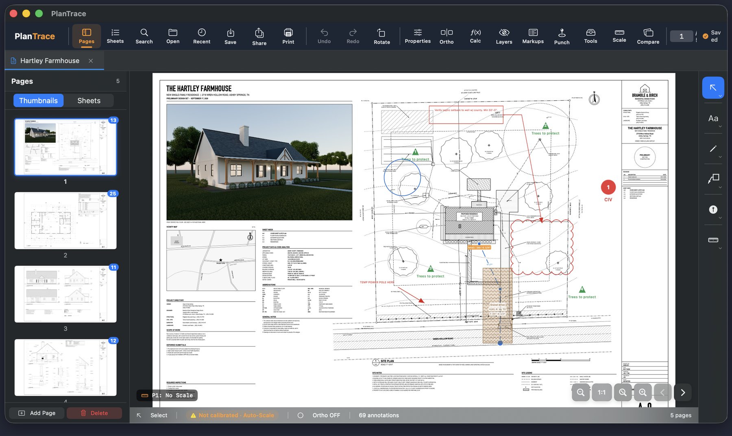
Task: Expand the measure tool options chevron
Action: tap(720, 248)
